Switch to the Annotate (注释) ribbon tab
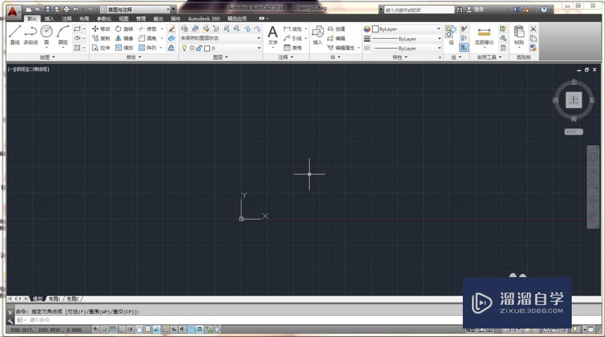 (67, 19)
